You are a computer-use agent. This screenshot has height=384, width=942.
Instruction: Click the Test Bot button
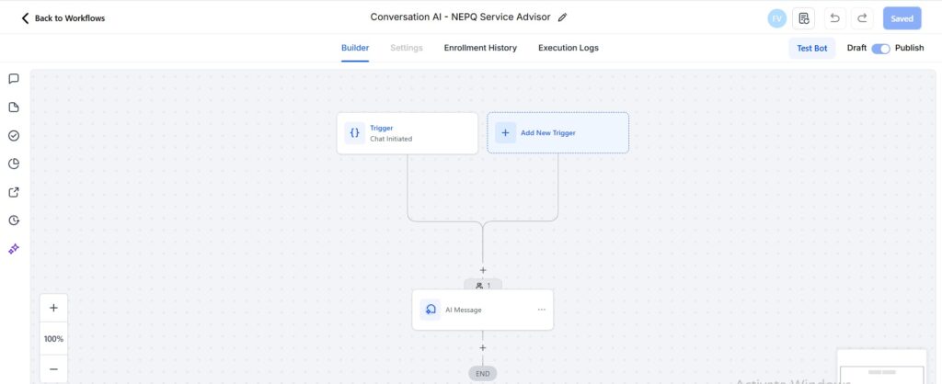click(811, 48)
